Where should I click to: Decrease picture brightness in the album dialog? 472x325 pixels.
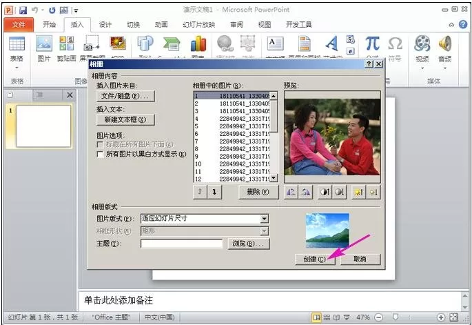[373, 192]
